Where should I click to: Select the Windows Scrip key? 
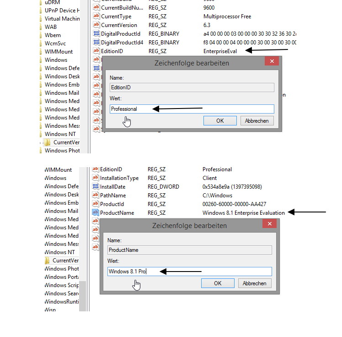coord(62,285)
